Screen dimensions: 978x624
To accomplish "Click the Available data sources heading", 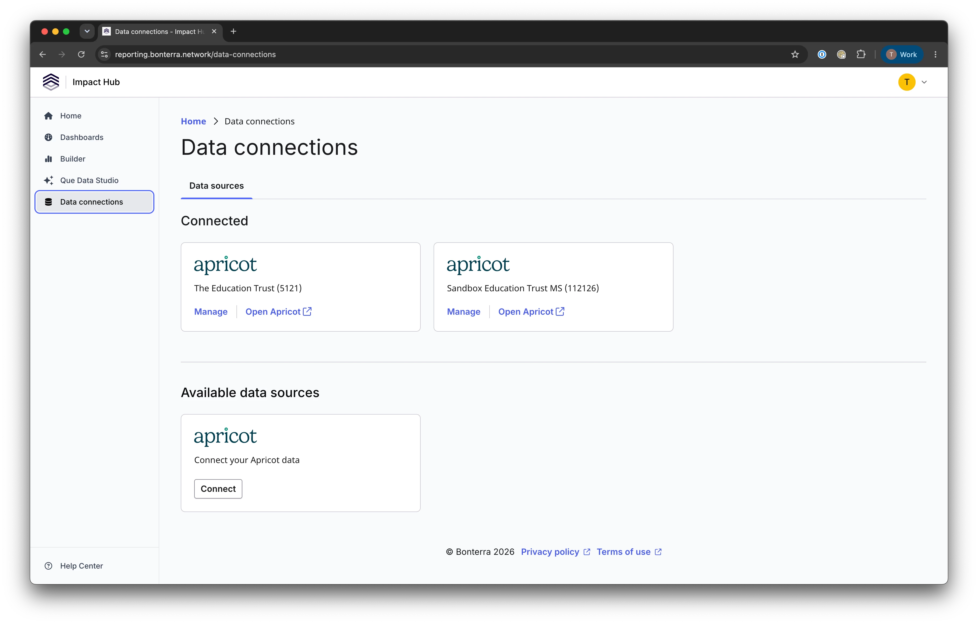I will 250,393.
